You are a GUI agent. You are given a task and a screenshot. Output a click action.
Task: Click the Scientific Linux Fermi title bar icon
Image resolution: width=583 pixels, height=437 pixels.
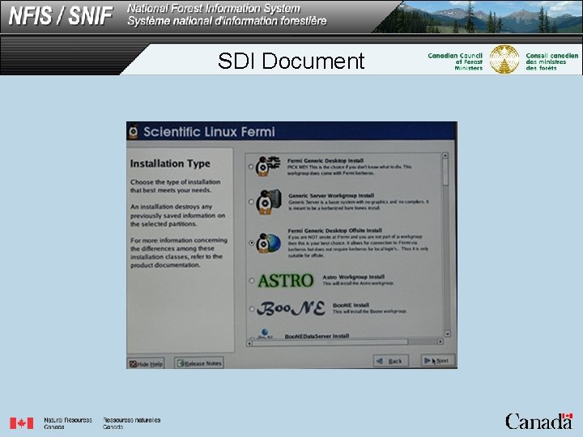click(x=133, y=132)
